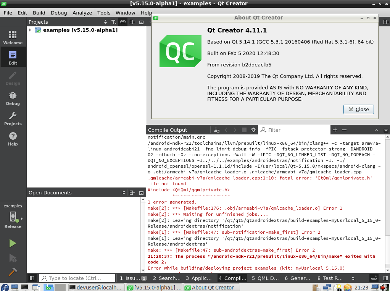The width and height of the screenshot is (390, 291).
Task: Clear Compile Output with the broom icon
Action: [217, 130]
